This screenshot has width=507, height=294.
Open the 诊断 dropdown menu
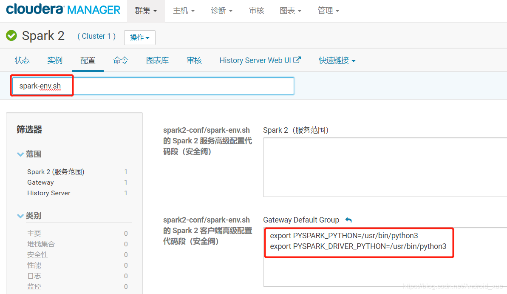point(221,11)
